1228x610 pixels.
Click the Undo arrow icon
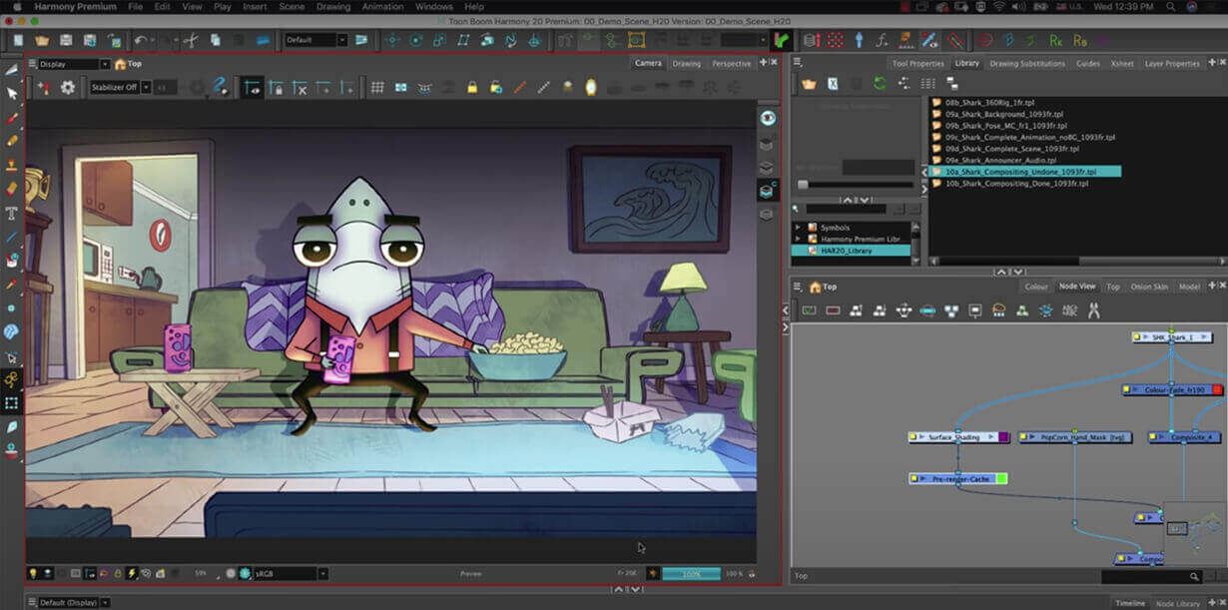point(140,40)
